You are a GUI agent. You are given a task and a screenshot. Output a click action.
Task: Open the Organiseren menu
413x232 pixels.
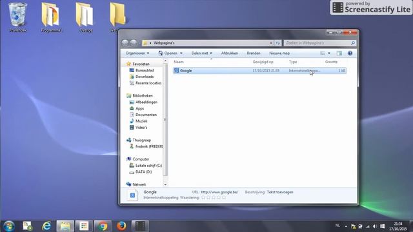(137, 53)
